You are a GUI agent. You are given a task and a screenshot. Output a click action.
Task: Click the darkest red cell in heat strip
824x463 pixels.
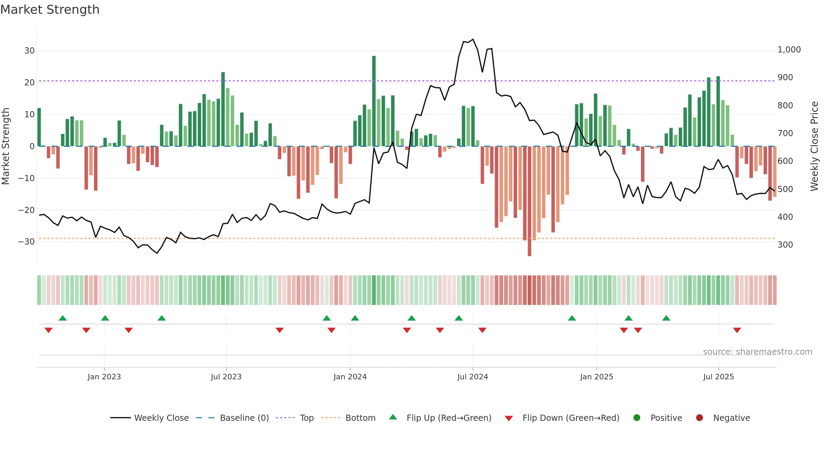529,290
